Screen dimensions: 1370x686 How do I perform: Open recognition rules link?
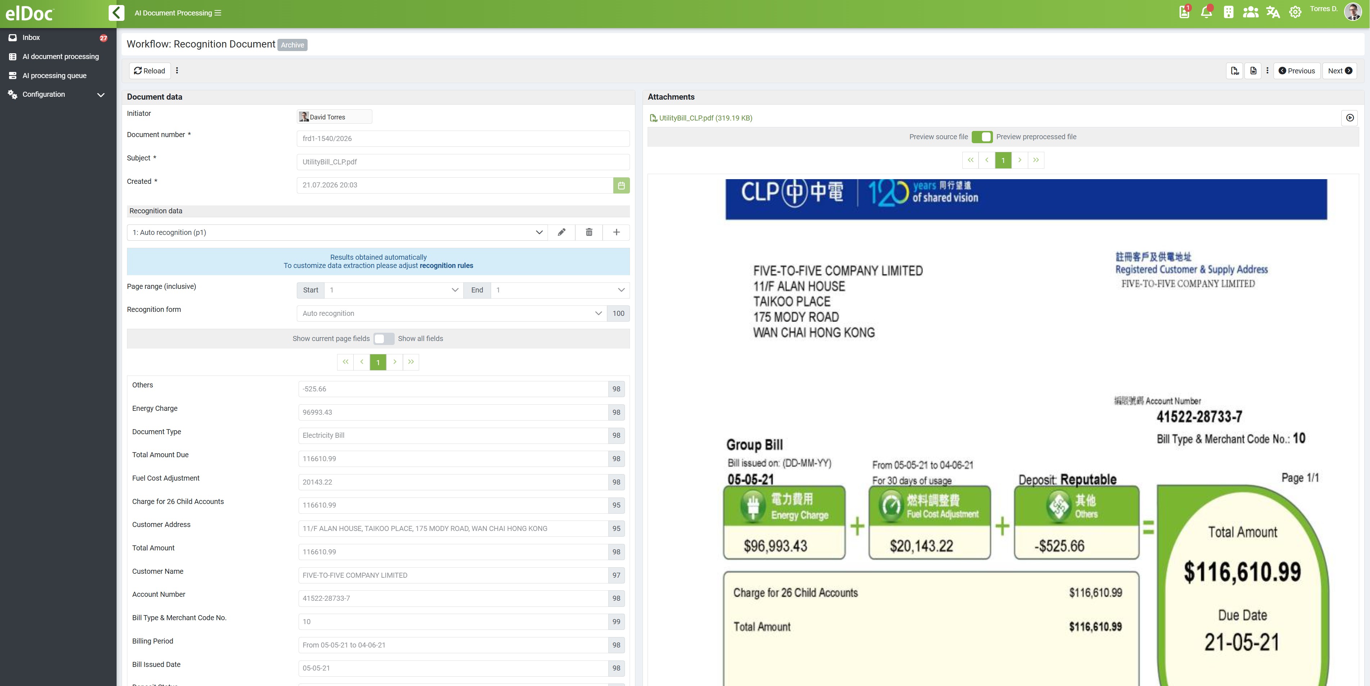pyautogui.click(x=446, y=266)
